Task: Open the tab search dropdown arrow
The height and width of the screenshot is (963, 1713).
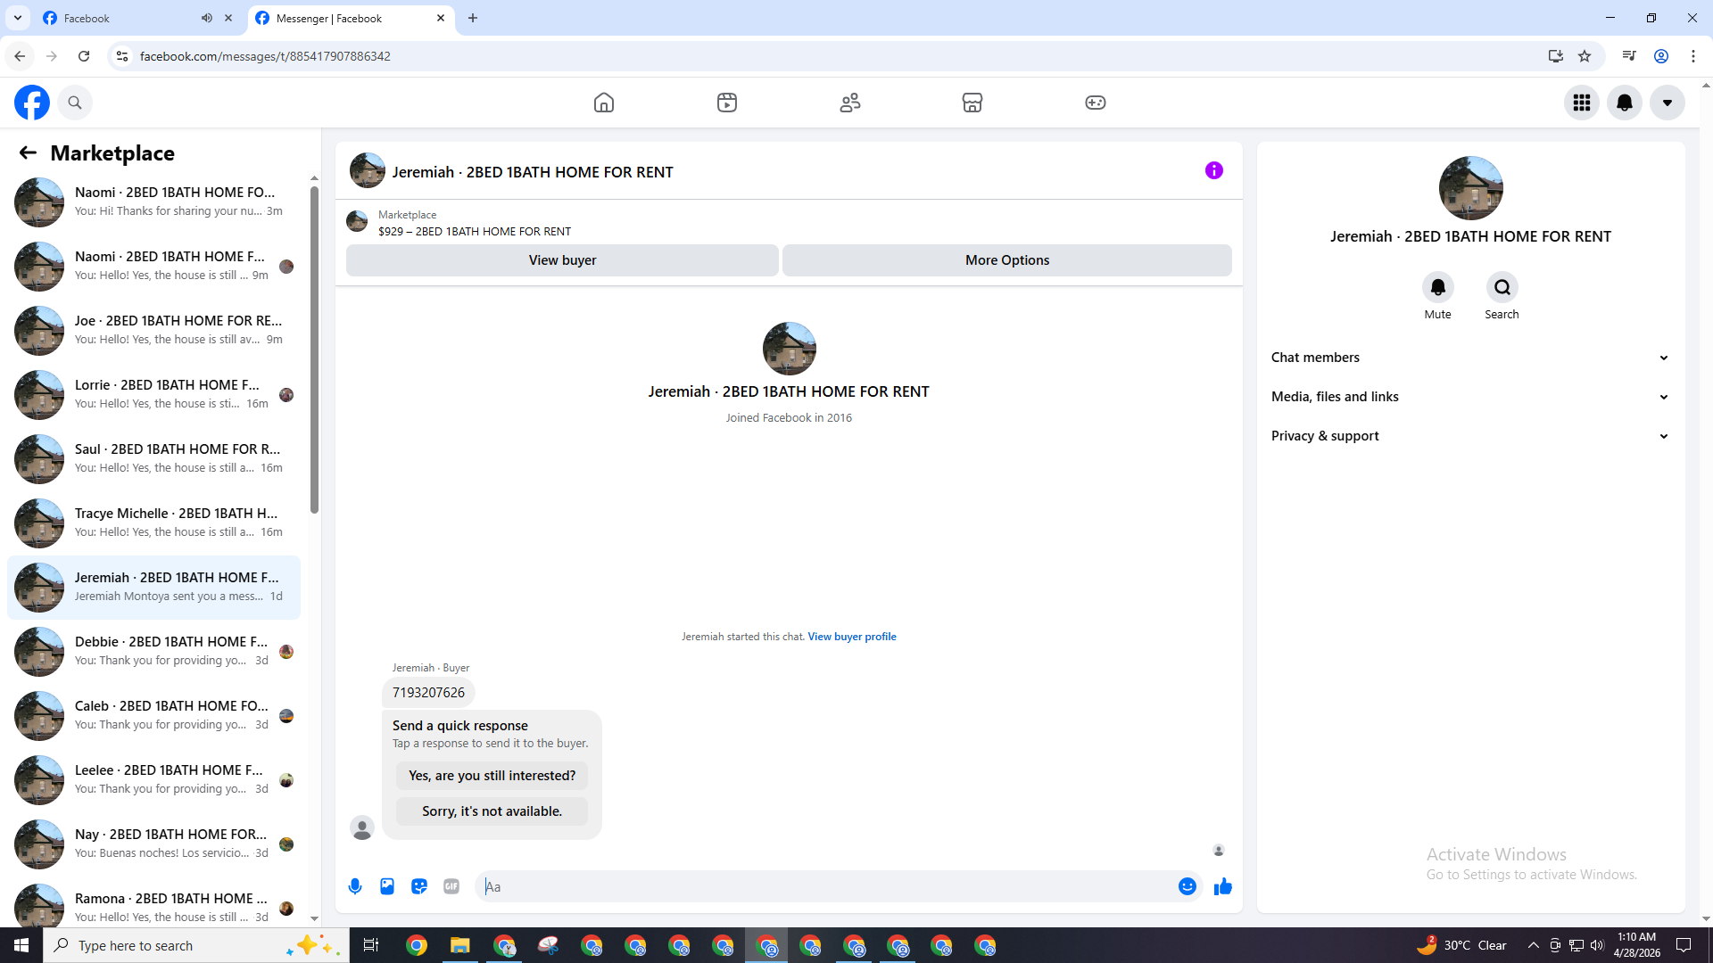Action: pos(18,18)
